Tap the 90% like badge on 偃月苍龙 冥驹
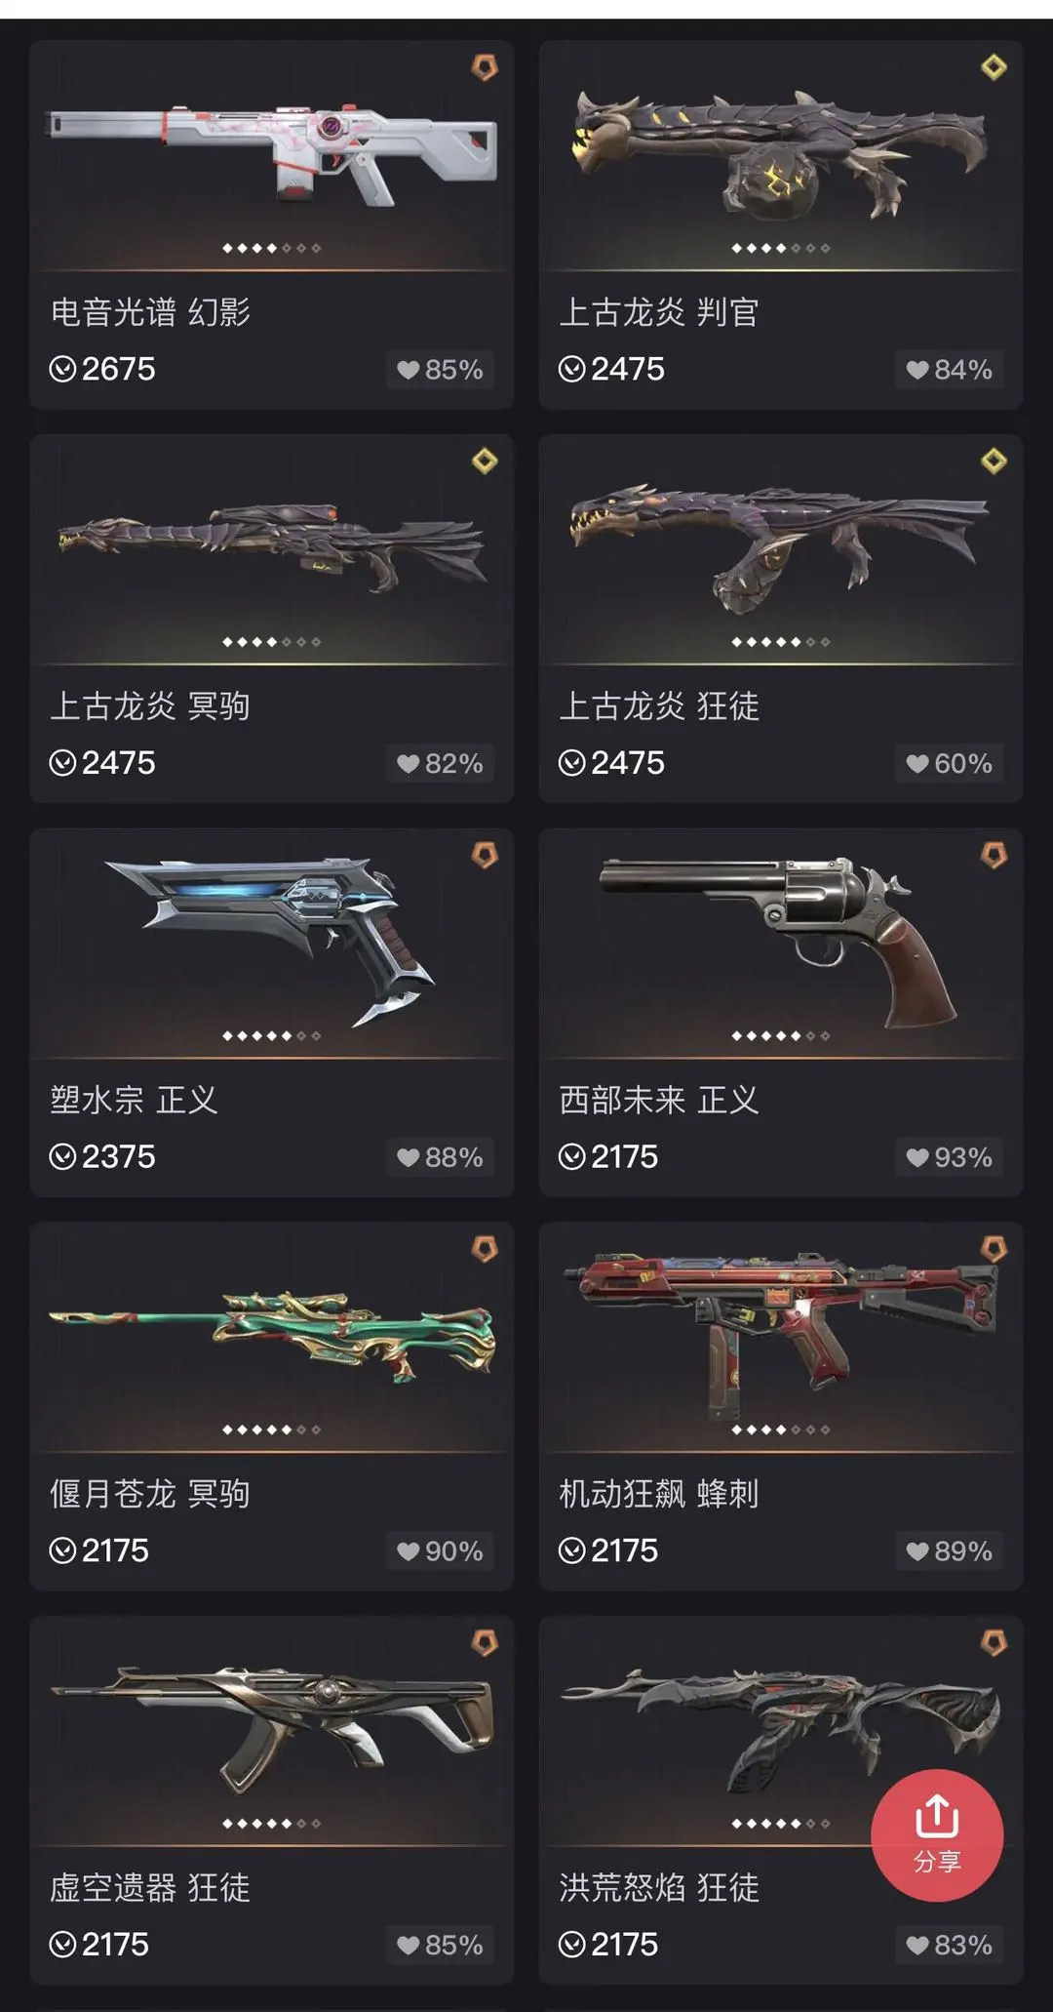The image size is (1053, 2012). pos(440,1550)
